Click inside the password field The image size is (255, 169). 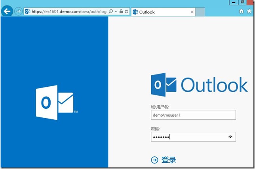(193, 137)
